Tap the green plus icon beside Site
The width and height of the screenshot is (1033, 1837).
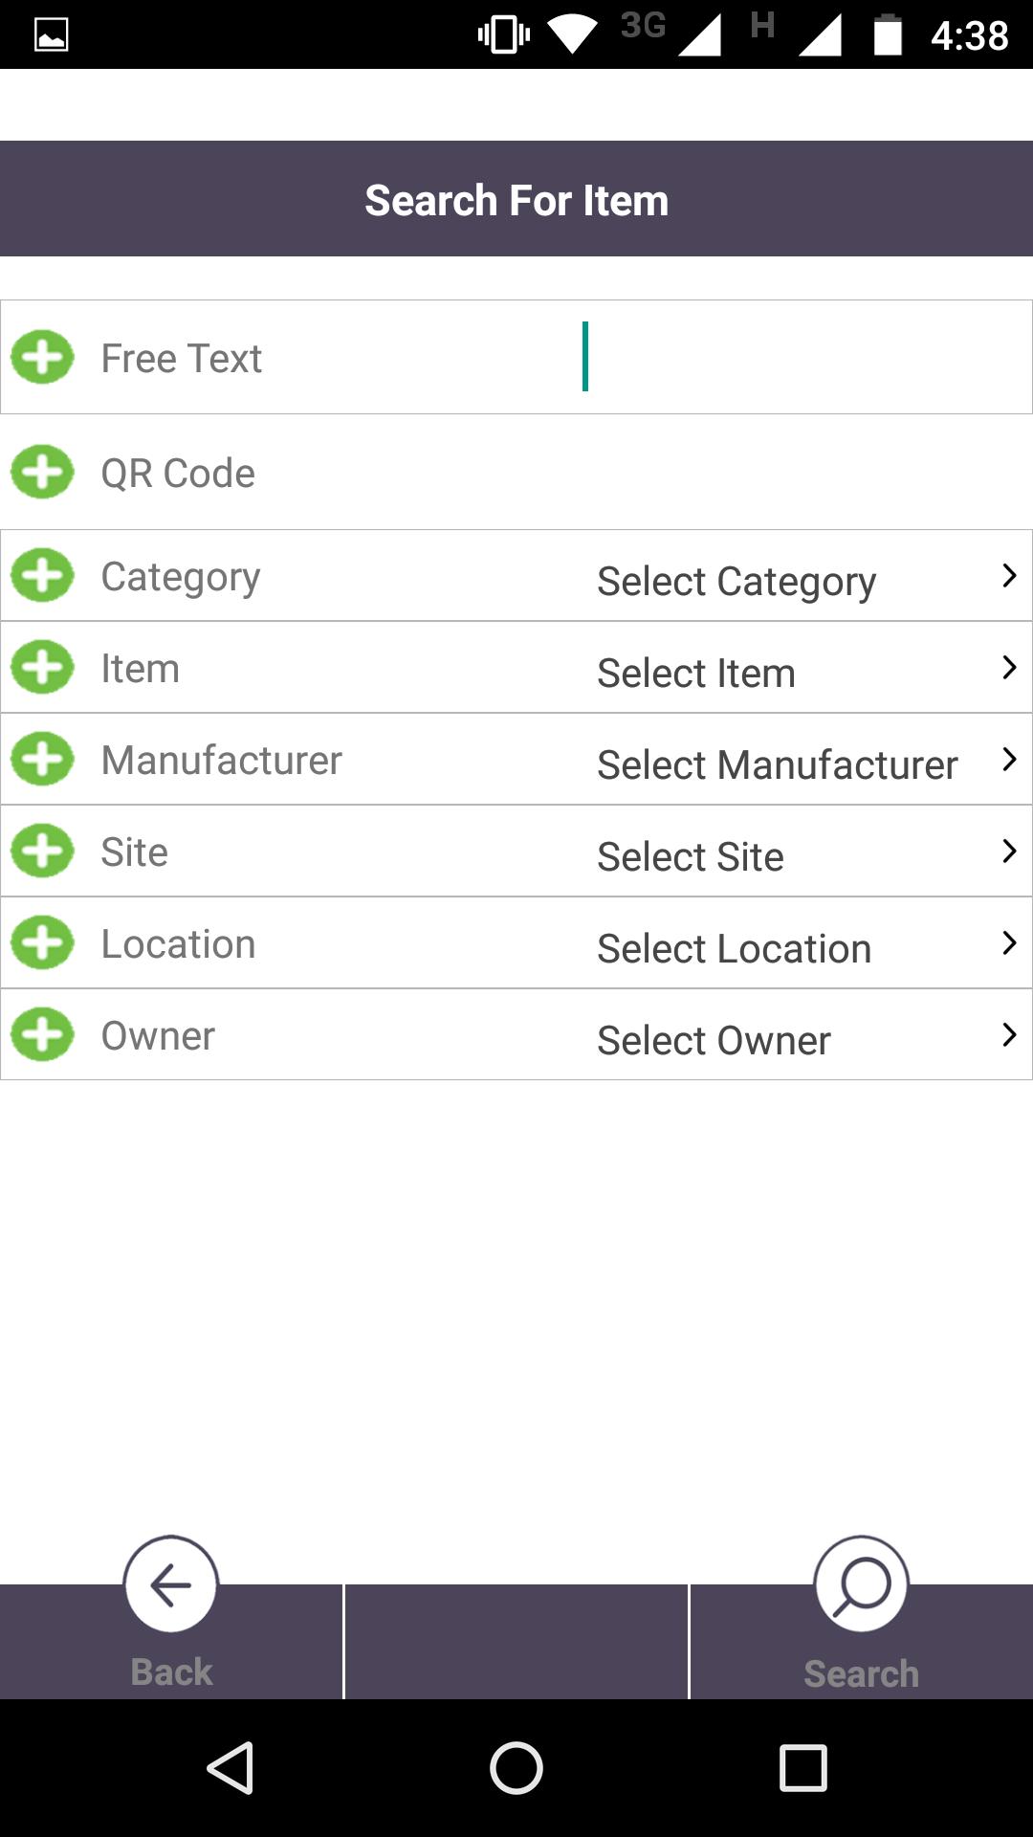(42, 851)
